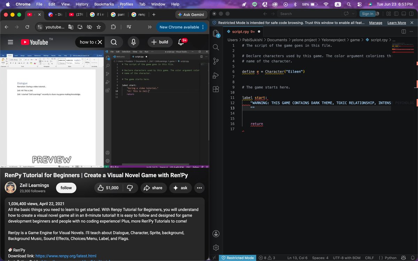Image resolution: width=418 pixels, height=261 pixels.
Task: Click Ln 13, Col 6 status entry
Action: coord(297,258)
